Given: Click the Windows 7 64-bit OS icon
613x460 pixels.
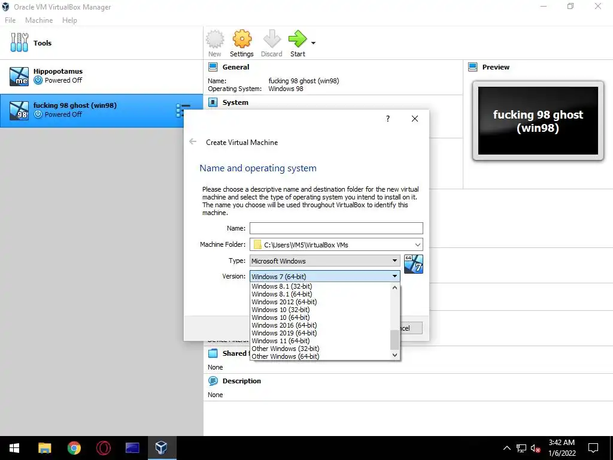Looking at the screenshot, I should click(x=414, y=264).
